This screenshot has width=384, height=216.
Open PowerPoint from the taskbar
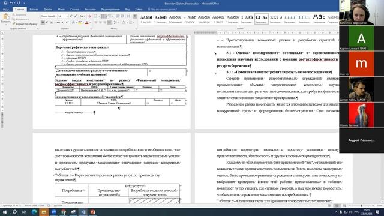point(93,212)
